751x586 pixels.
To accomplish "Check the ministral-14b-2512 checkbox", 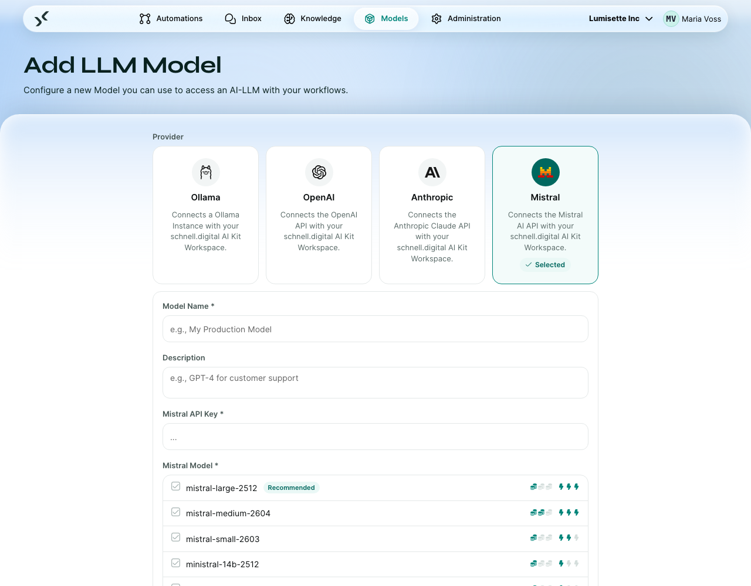I will [x=175, y=563].
